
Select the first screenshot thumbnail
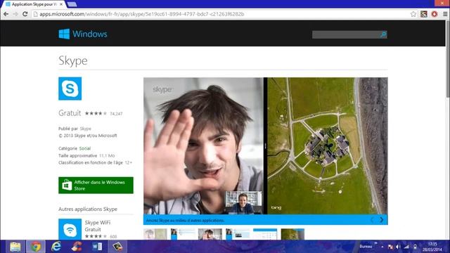(x=155, y=234)
